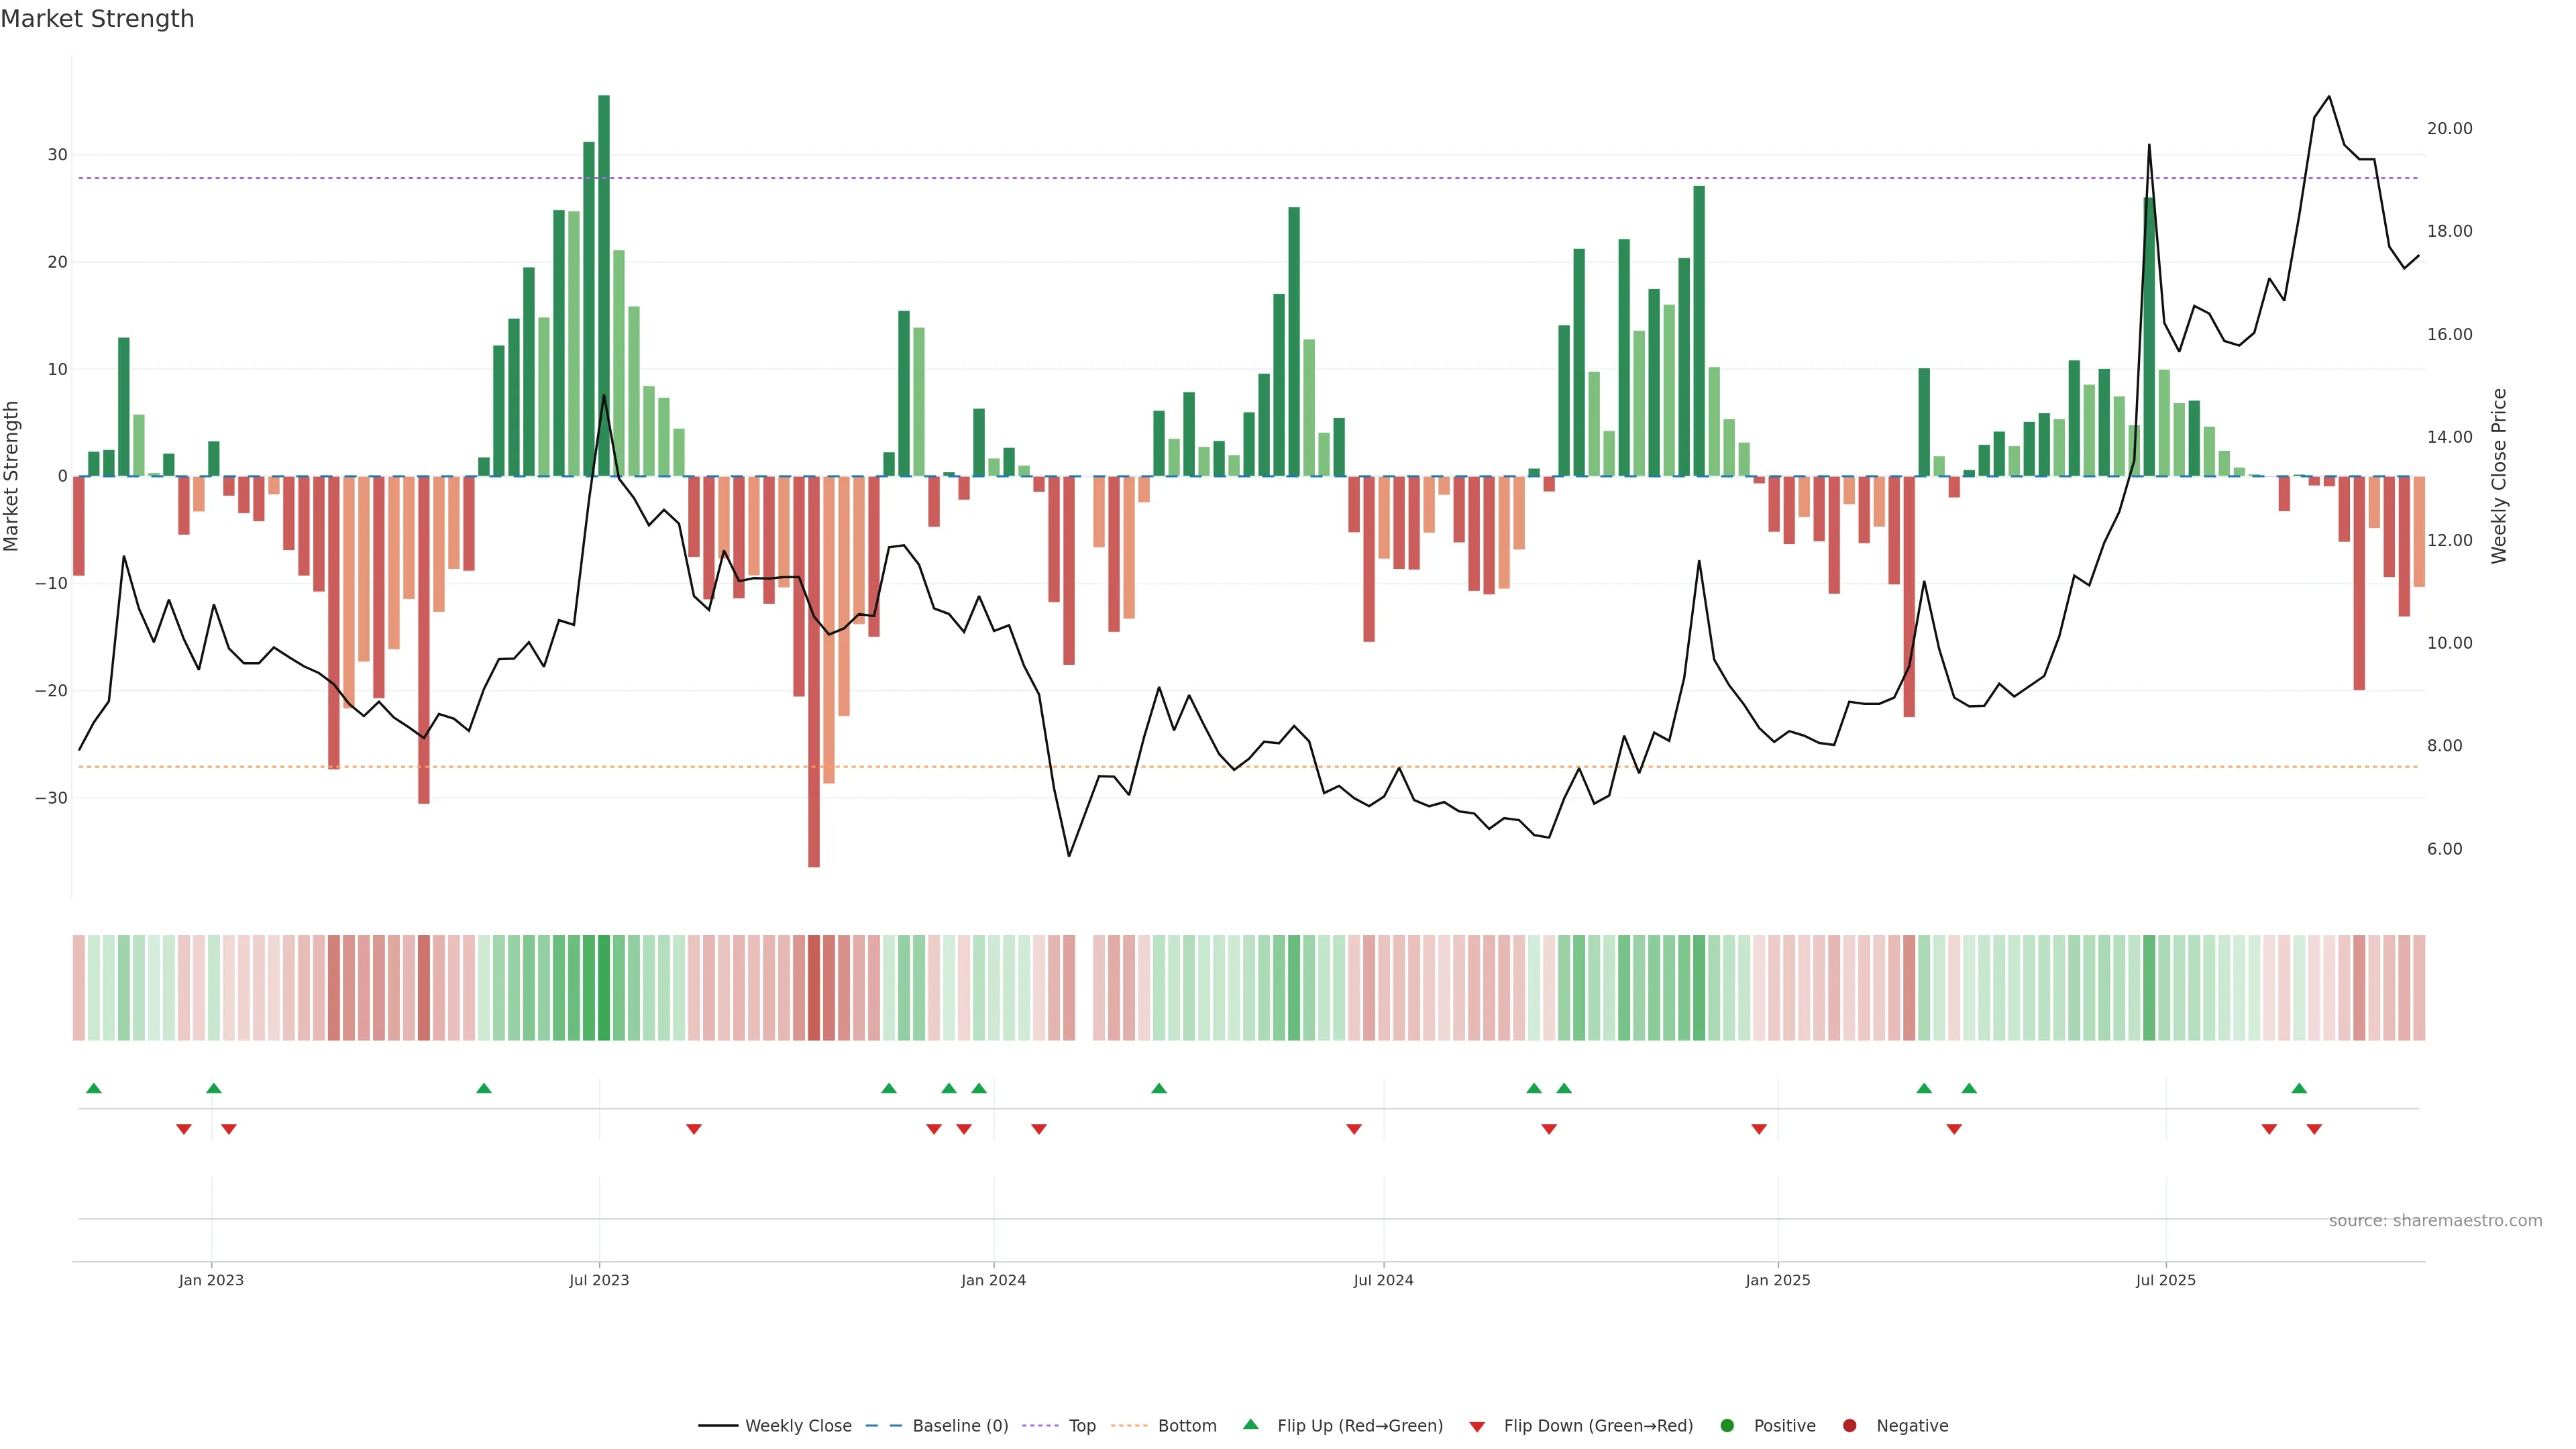
Task: Click the 20.00 Weekly Close Price tick
Action: coord(2449,128)
